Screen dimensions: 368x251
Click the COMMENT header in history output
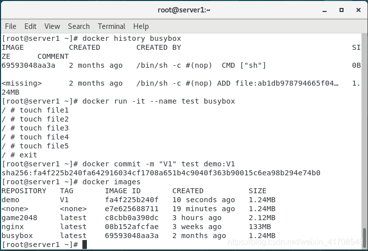click(x=53, y=56)
